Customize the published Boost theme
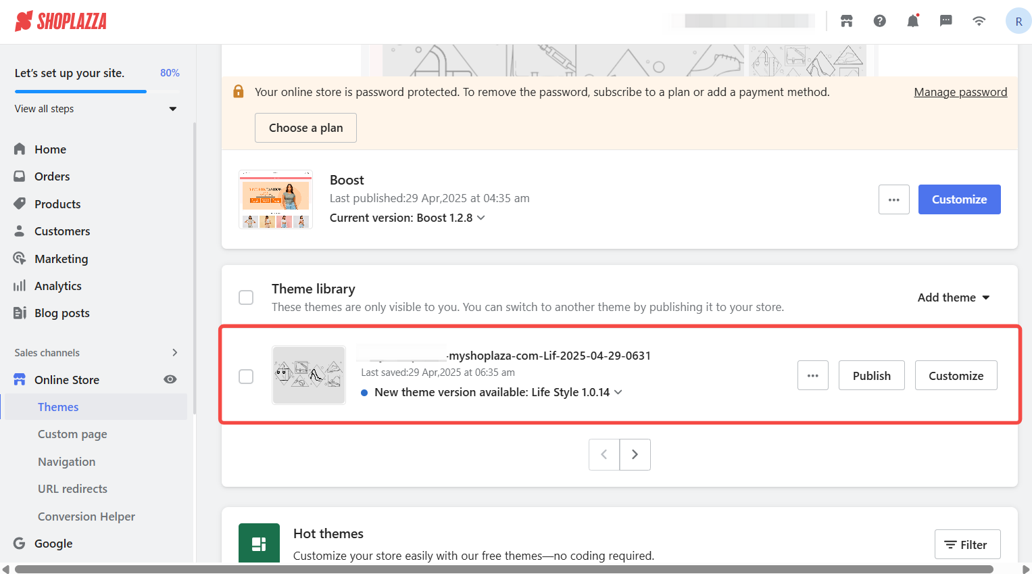Screen dimensions: 1032x574 960,199
